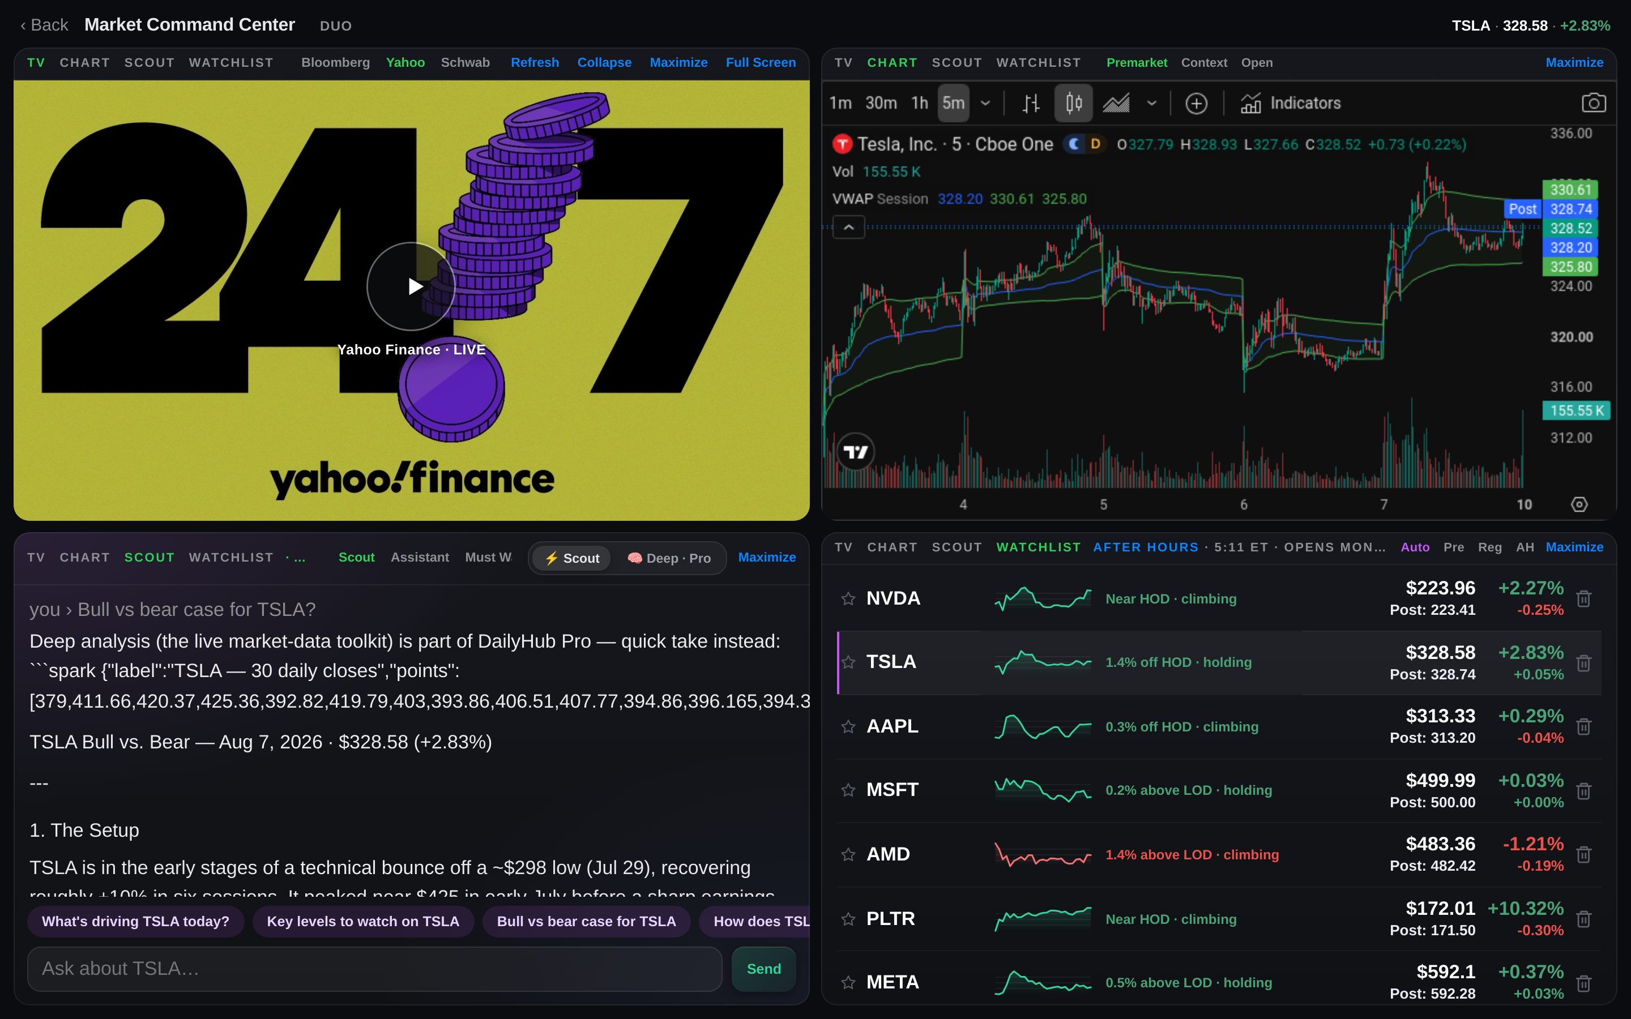Switch to Deep · Pro mode
The image size is (1631, 1019).
click(x=669, y=558)
